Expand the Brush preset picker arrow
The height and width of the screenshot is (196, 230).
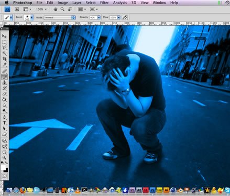click(31, 17)
